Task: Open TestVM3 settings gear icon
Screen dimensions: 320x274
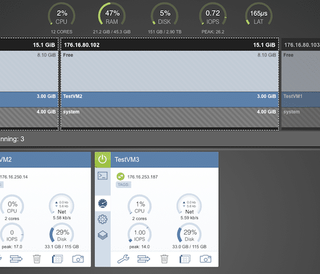Action: 103,219
